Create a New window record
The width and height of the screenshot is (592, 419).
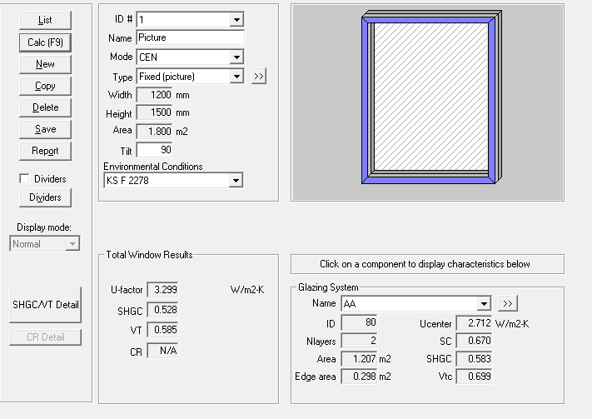tap(45, 64)
